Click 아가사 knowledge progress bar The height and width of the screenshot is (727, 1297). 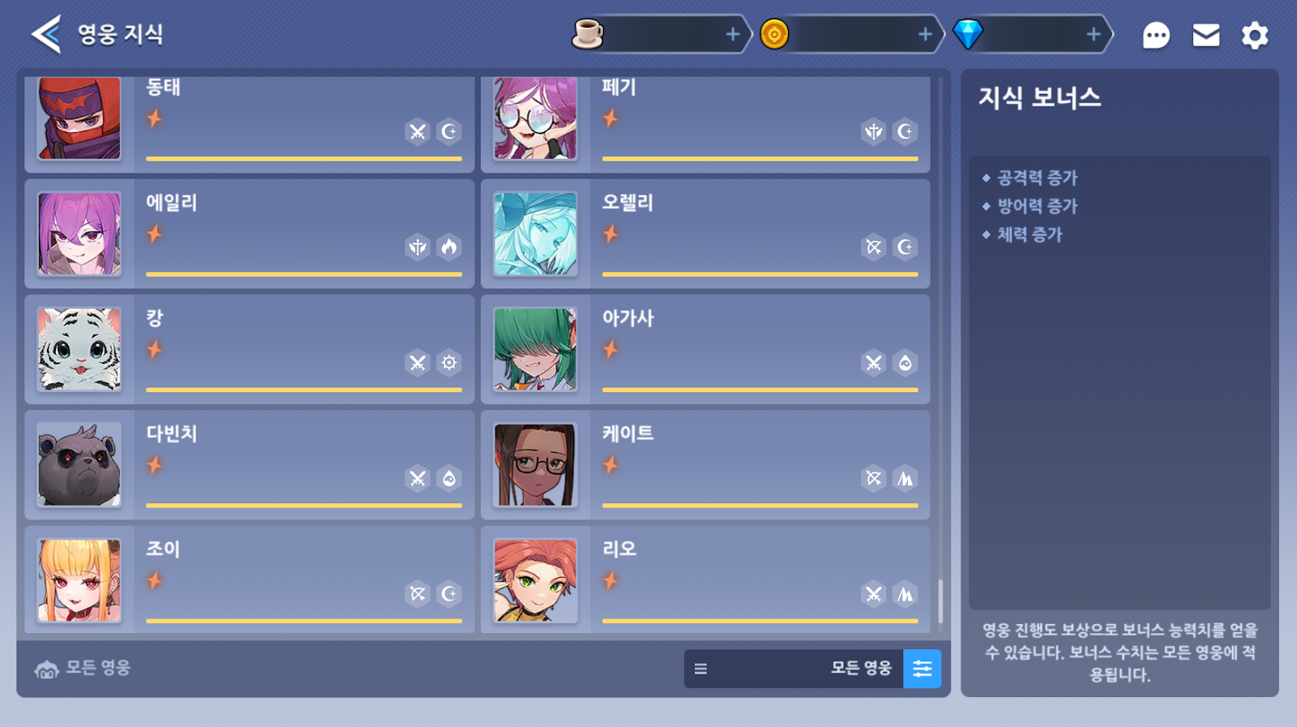760,390
